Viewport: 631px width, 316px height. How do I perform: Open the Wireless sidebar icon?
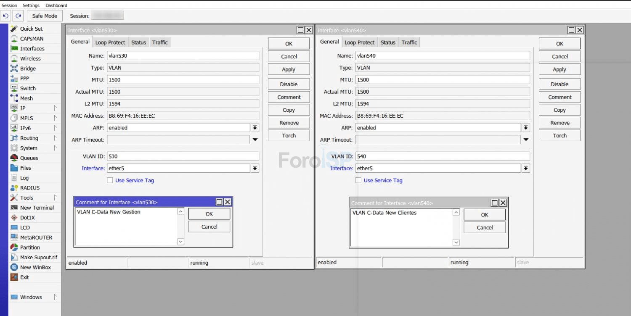pos(14,58)
